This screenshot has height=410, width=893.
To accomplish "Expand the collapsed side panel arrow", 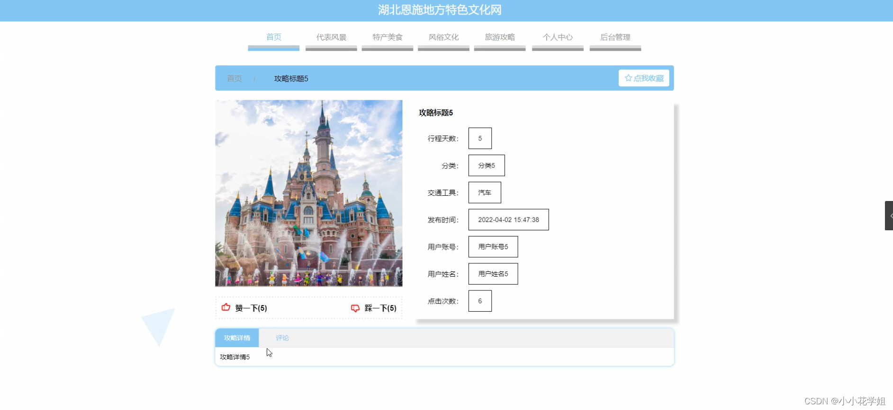I will tap(889, 216).
